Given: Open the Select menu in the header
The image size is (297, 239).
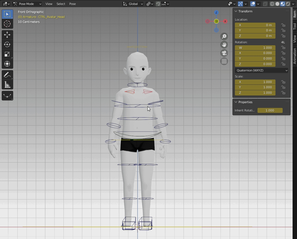Looking at the screenshot, I should coord(61,4).
